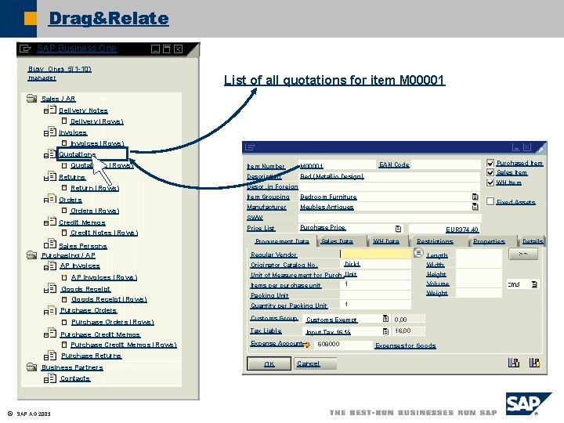Collapse the Invoices tree node
This screenshot has width=564, height=423.
[x=45, y=133]
